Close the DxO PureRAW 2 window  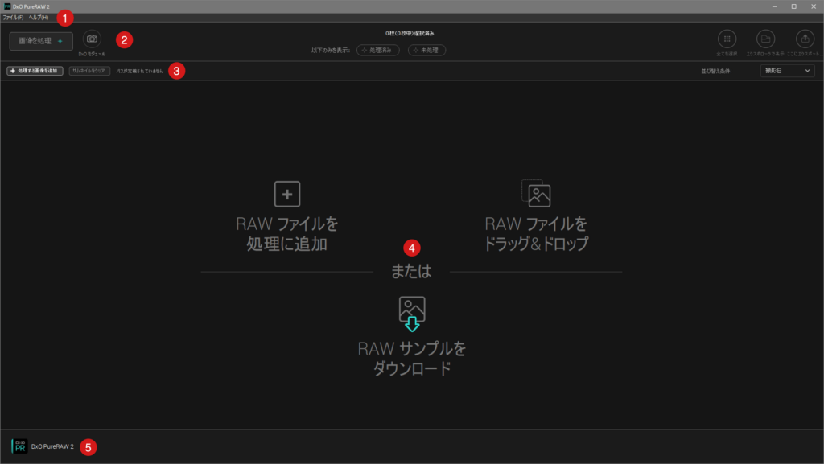point(814,6)
